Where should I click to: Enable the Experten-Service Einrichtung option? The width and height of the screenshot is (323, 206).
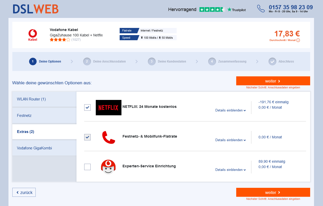pyautogui.click(x=87, y=167)
